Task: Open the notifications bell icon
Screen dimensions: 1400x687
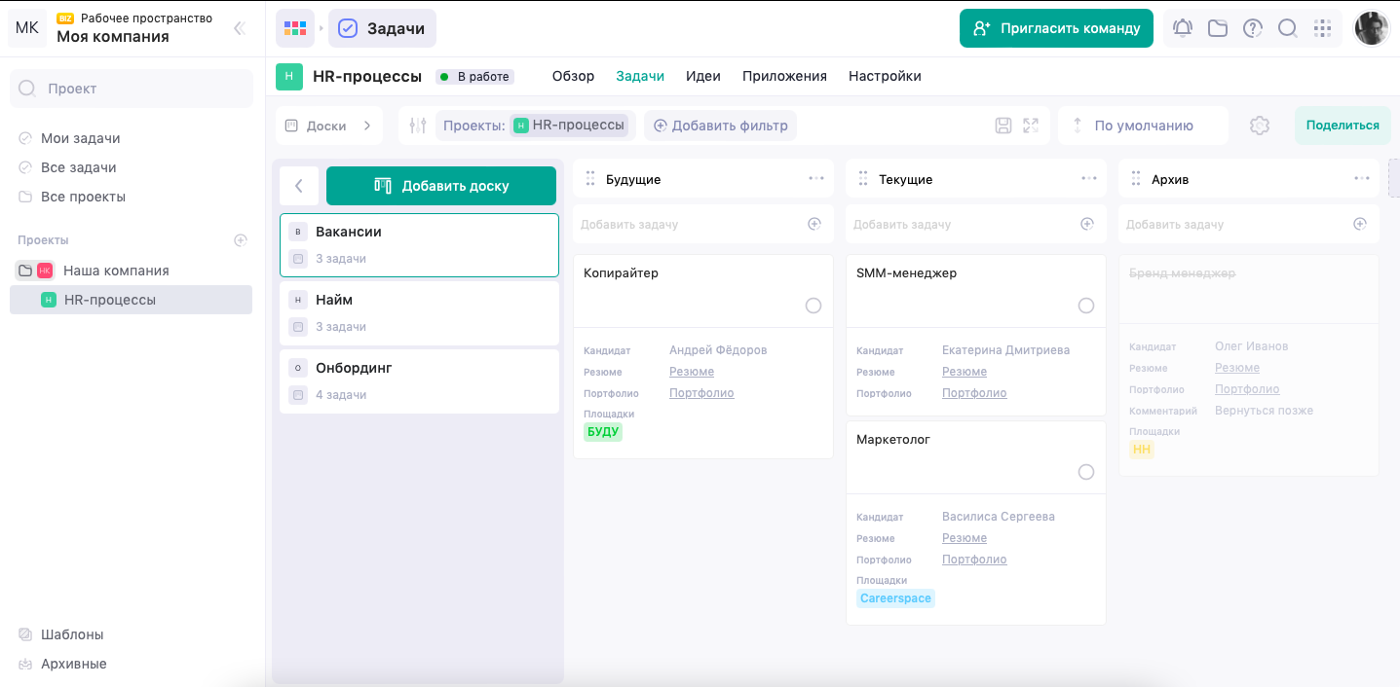Action: 1183,28
